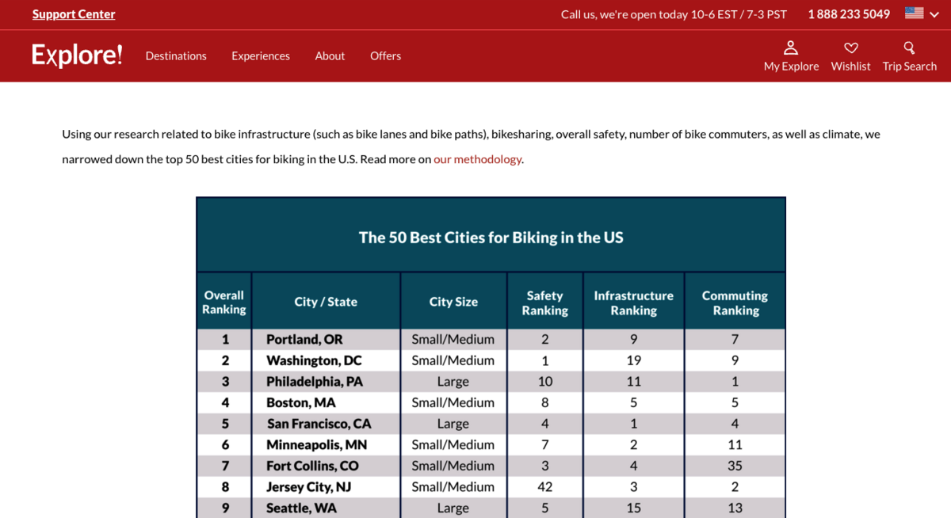Click the Trip Search magnifier icon
The image size is (951, 518).
(909, 48)
